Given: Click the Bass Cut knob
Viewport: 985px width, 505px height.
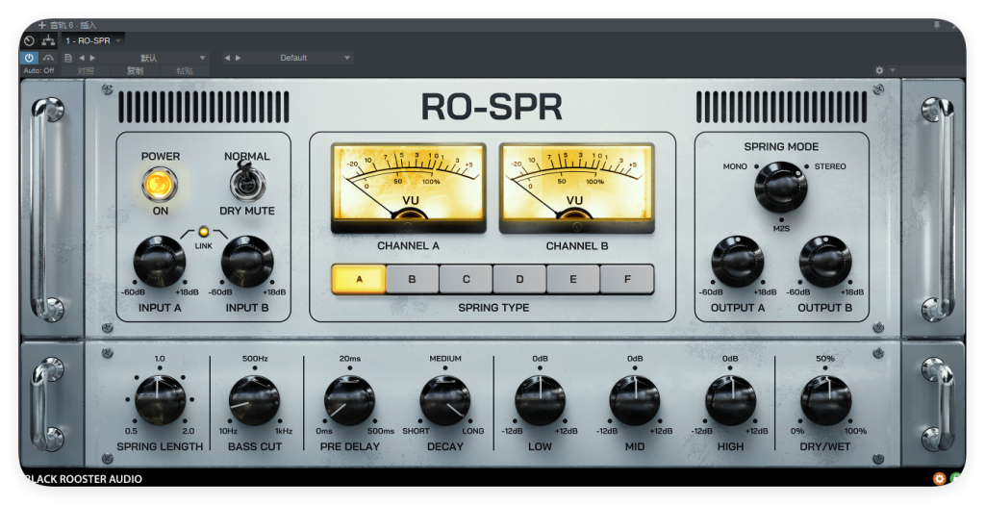Looking at the screenshot, I should click(254, 400).
